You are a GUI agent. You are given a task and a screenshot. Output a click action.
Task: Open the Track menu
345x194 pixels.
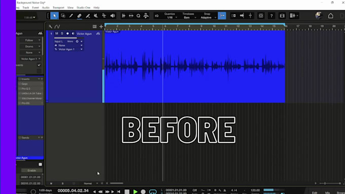coord(26,8)
